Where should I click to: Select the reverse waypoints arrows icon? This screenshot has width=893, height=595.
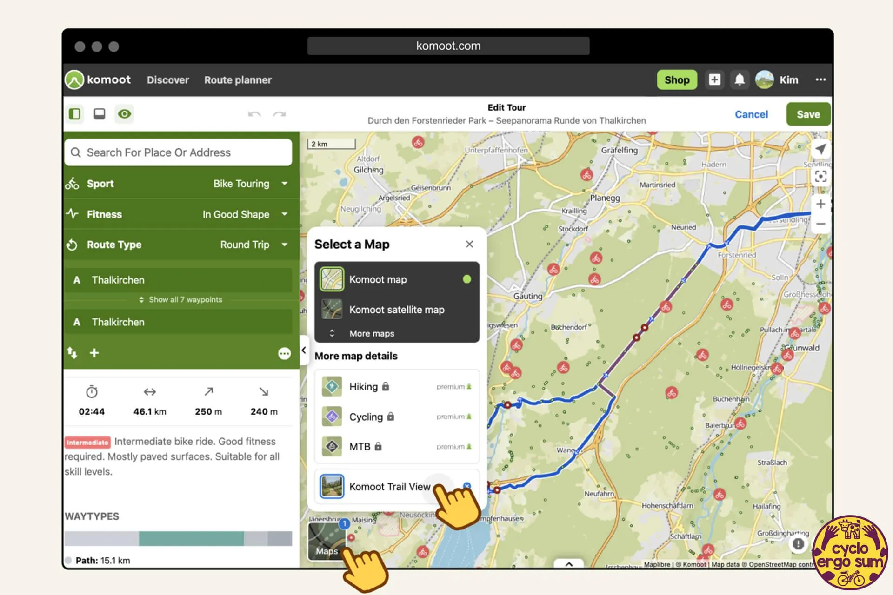tap(72, 353)
